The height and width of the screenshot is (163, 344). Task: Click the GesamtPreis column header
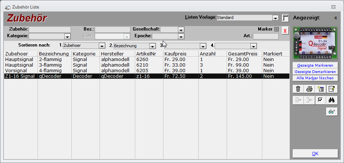[x=244, y=54]
